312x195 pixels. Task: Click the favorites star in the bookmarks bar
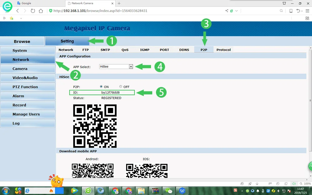pos(12,18)
